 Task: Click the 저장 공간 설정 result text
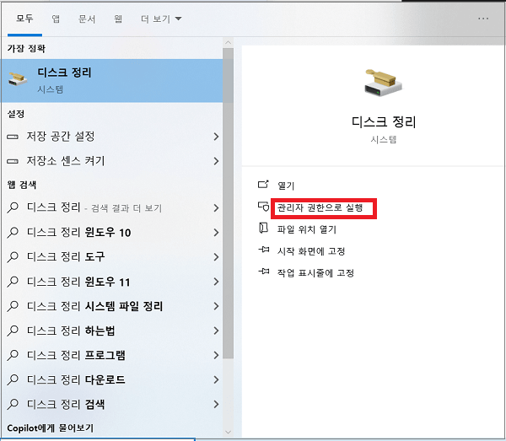click(61, 136)
